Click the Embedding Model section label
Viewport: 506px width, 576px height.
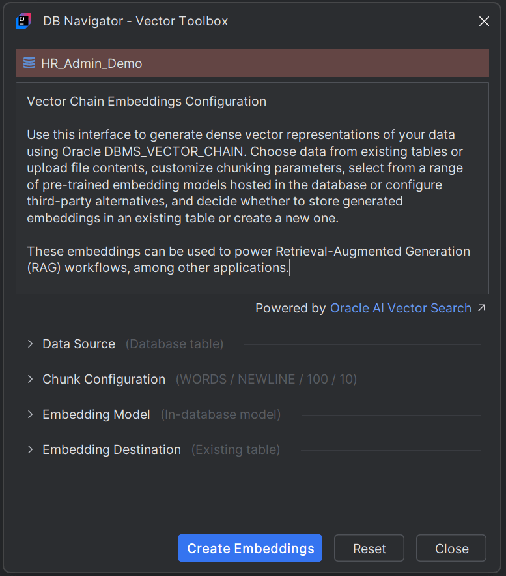(96, 414)
